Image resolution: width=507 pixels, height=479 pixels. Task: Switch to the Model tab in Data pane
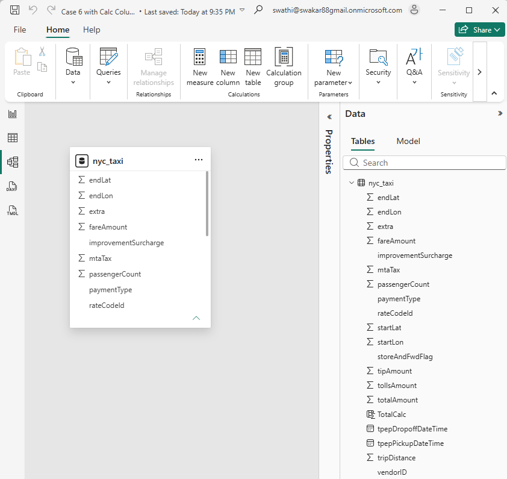coord(408,141)
